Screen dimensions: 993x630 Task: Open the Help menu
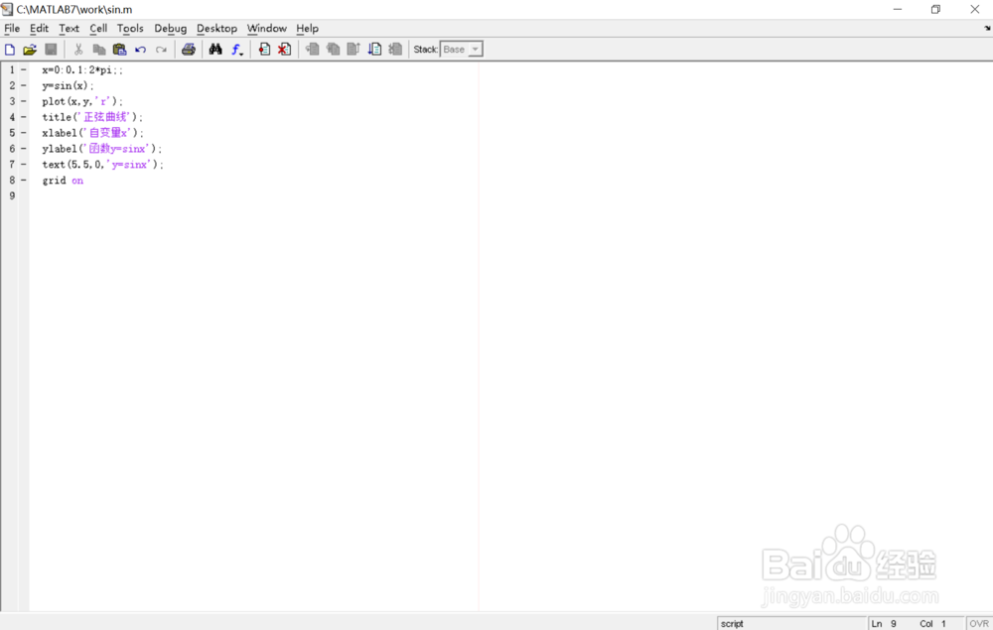(307, 29)
